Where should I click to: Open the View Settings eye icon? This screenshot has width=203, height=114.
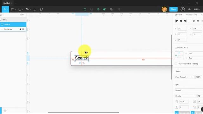(x=189, y=9)
